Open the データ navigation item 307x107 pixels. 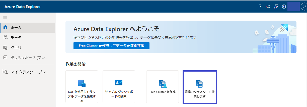pos(28,37)
